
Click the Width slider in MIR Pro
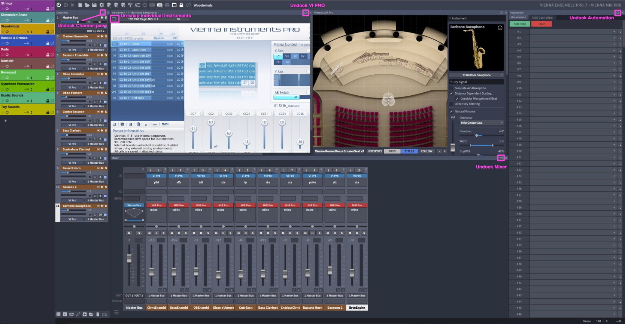coord(482,145)
